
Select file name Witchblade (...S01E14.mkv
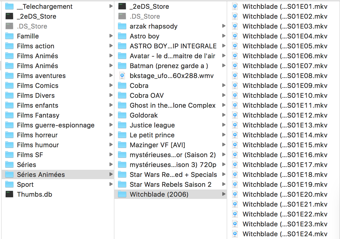(285, 135)
